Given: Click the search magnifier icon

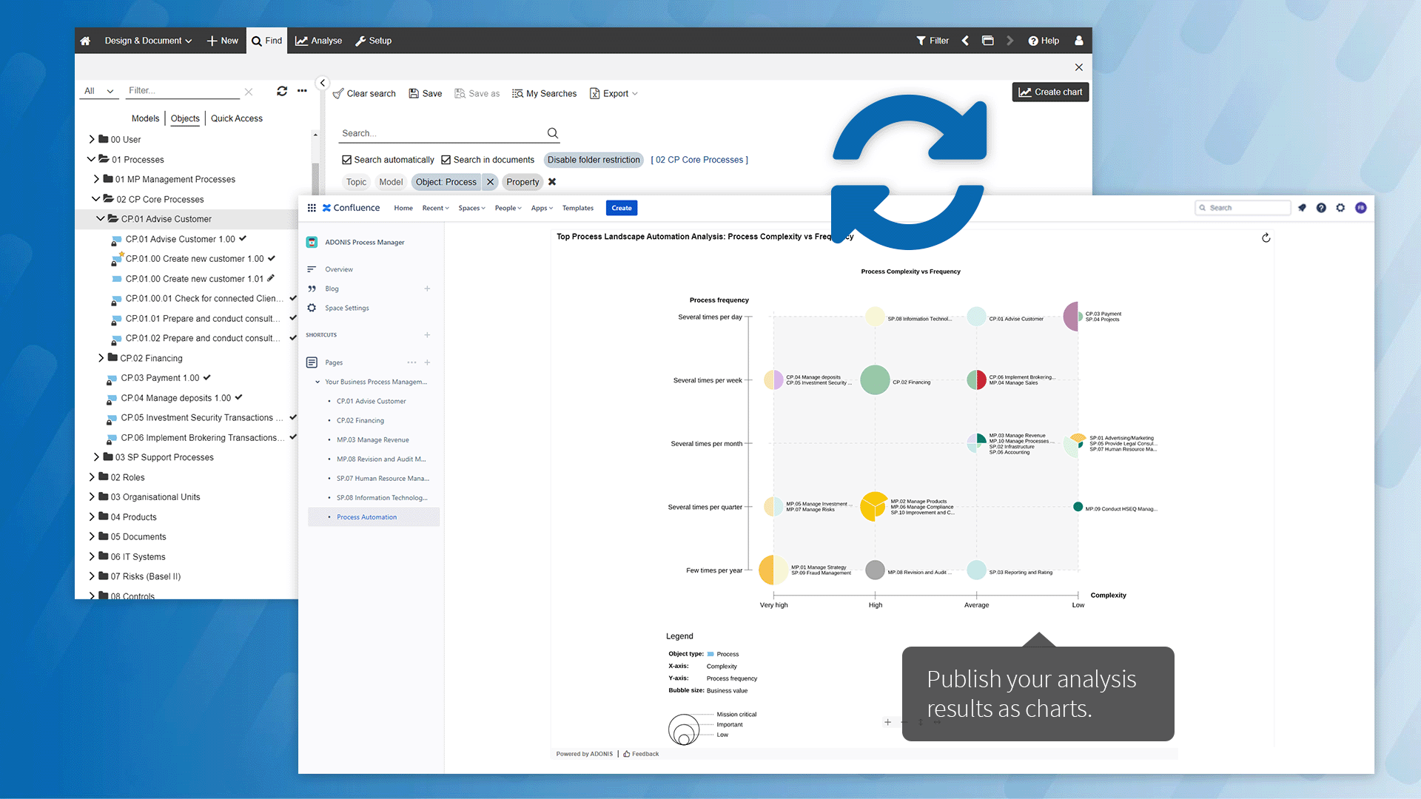Looking at the screenshot, I should 552,133.
